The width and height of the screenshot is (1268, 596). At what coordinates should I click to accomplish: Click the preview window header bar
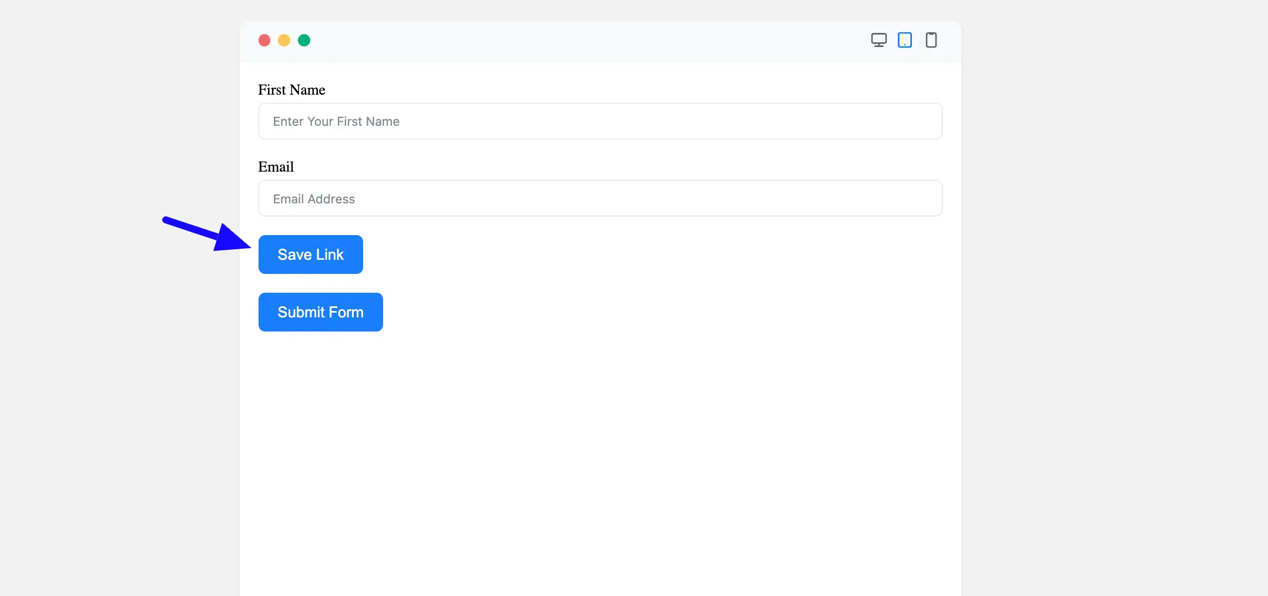click(x=588, y=41)
